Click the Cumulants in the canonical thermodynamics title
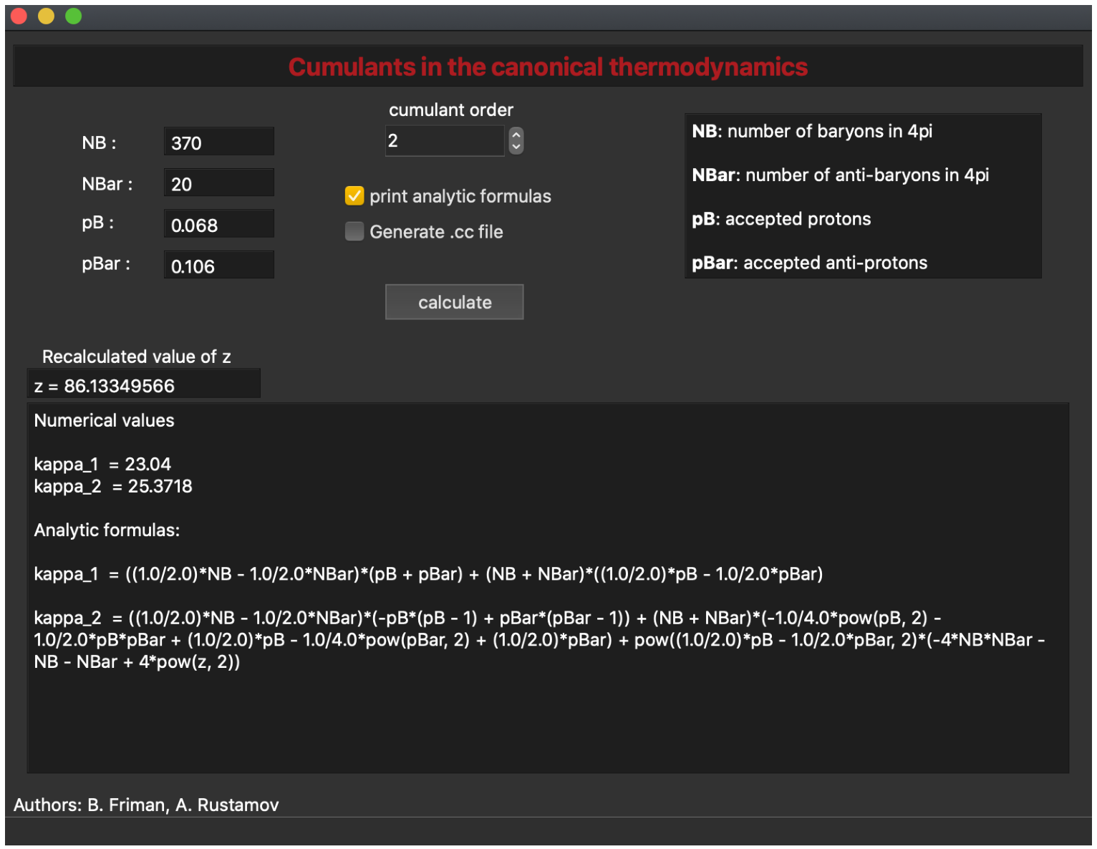Screen dimensions: 1097x849 548,67
